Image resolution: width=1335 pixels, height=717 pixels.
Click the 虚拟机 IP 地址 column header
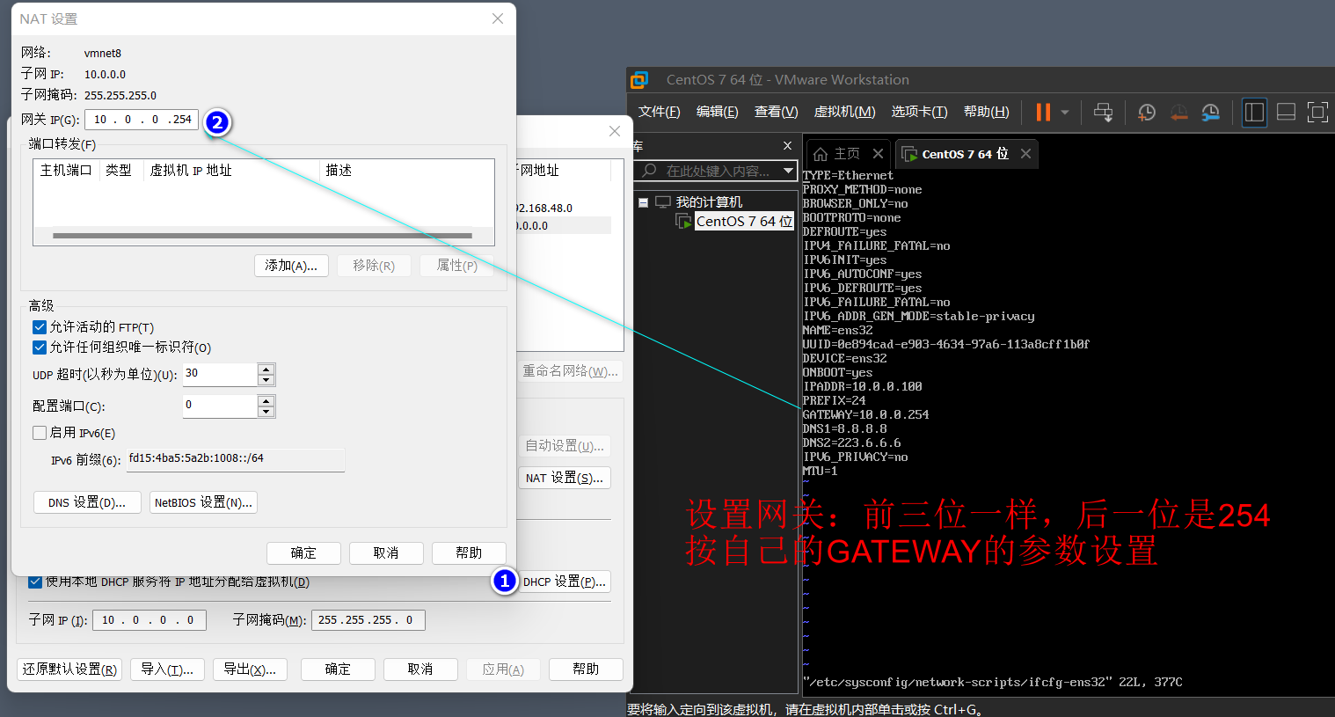click(x=230, y=170)
